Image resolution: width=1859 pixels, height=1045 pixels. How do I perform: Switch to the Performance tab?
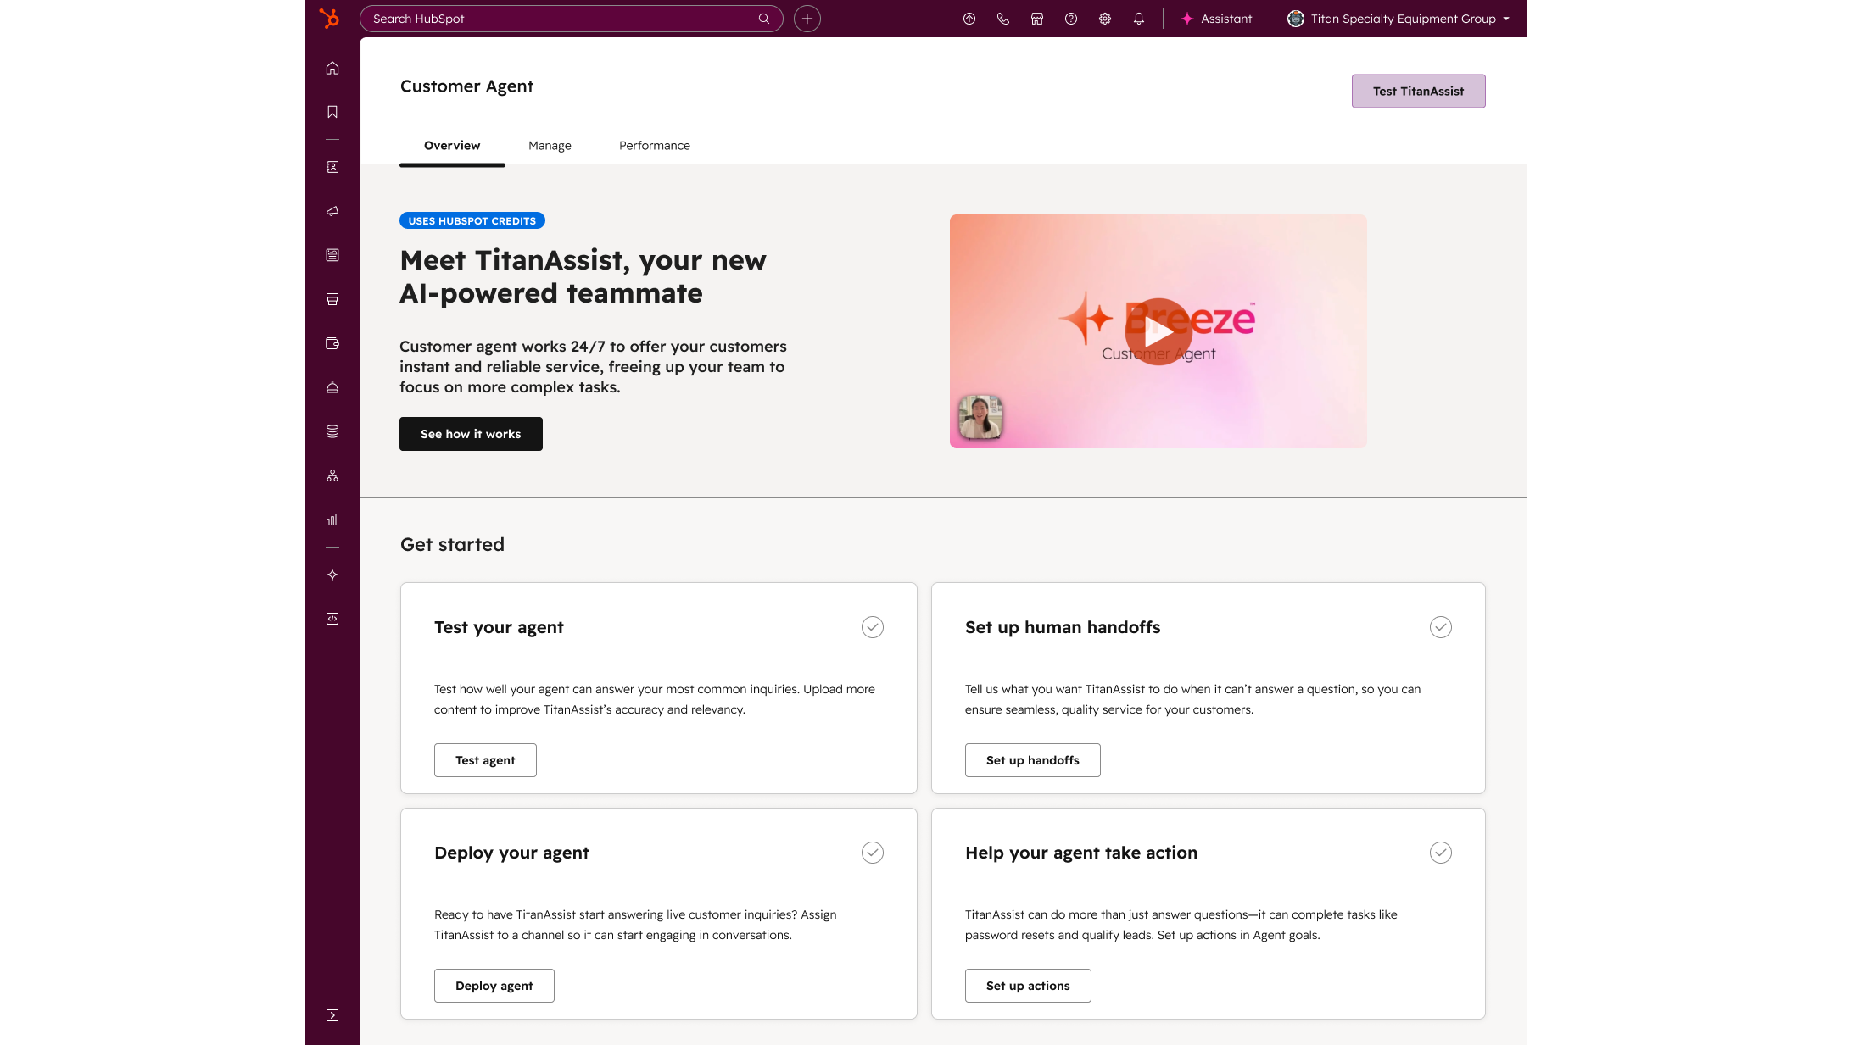pyautogui.click(x=654, y=145)
